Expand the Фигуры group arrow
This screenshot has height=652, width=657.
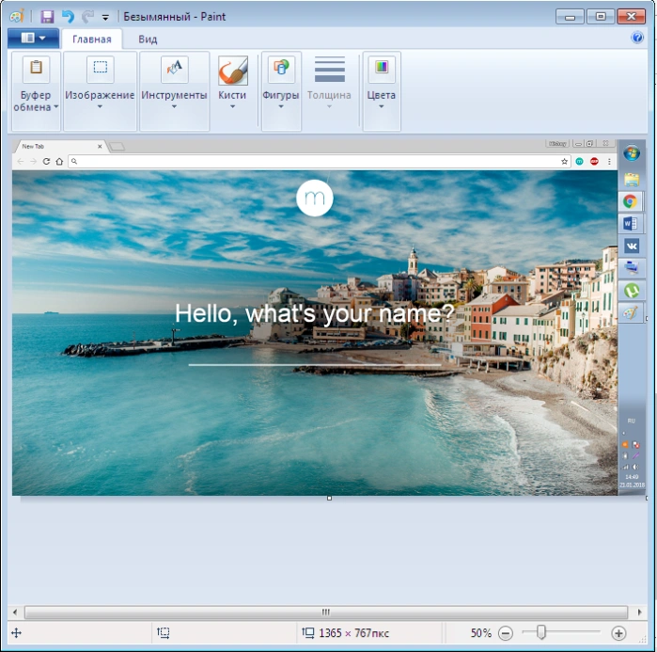(281, 106)
